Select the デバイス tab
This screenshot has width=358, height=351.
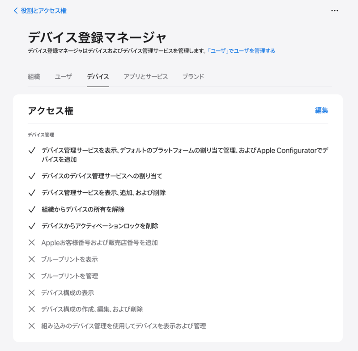click(98, 76)
